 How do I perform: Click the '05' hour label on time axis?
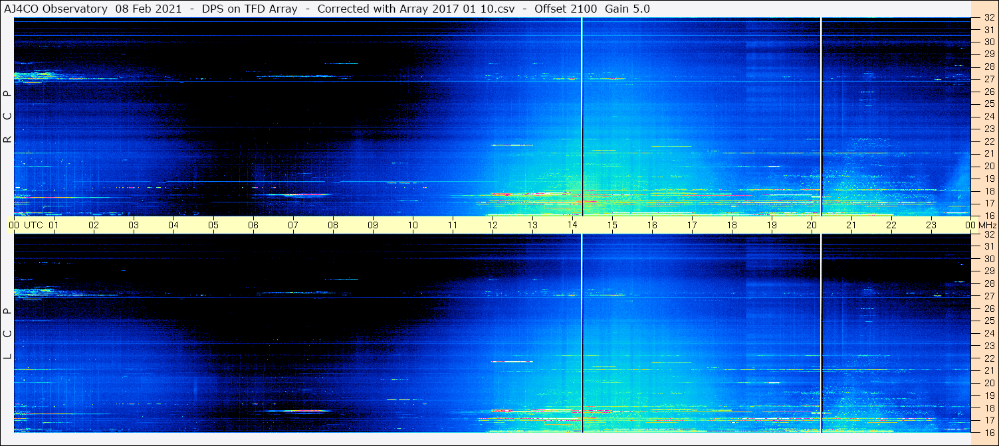(213, 225)
